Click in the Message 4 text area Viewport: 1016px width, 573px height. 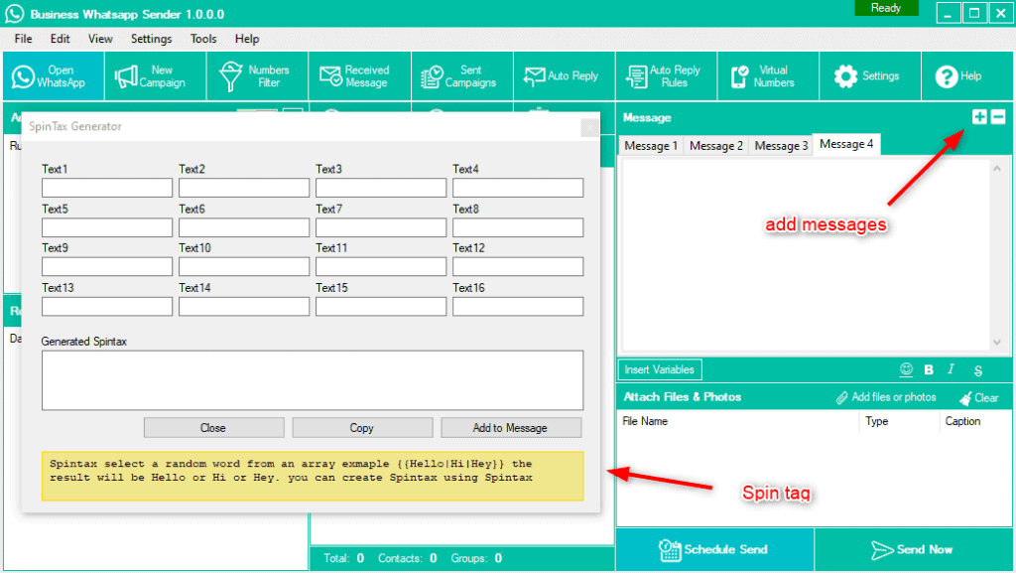click(806, 255)
